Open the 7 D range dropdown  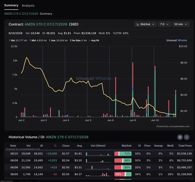164,24
